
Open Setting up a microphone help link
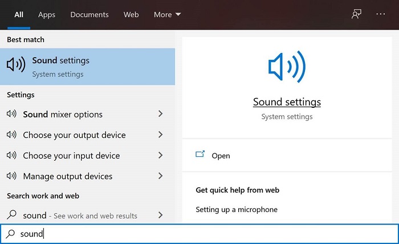pyautogui.click(x=237, y=209)
